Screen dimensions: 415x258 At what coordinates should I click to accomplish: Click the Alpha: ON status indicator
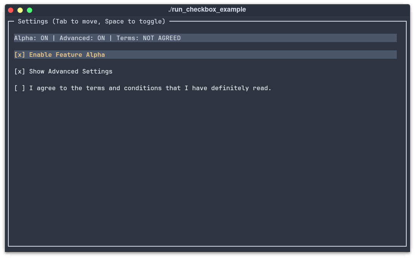pos(31,38)
